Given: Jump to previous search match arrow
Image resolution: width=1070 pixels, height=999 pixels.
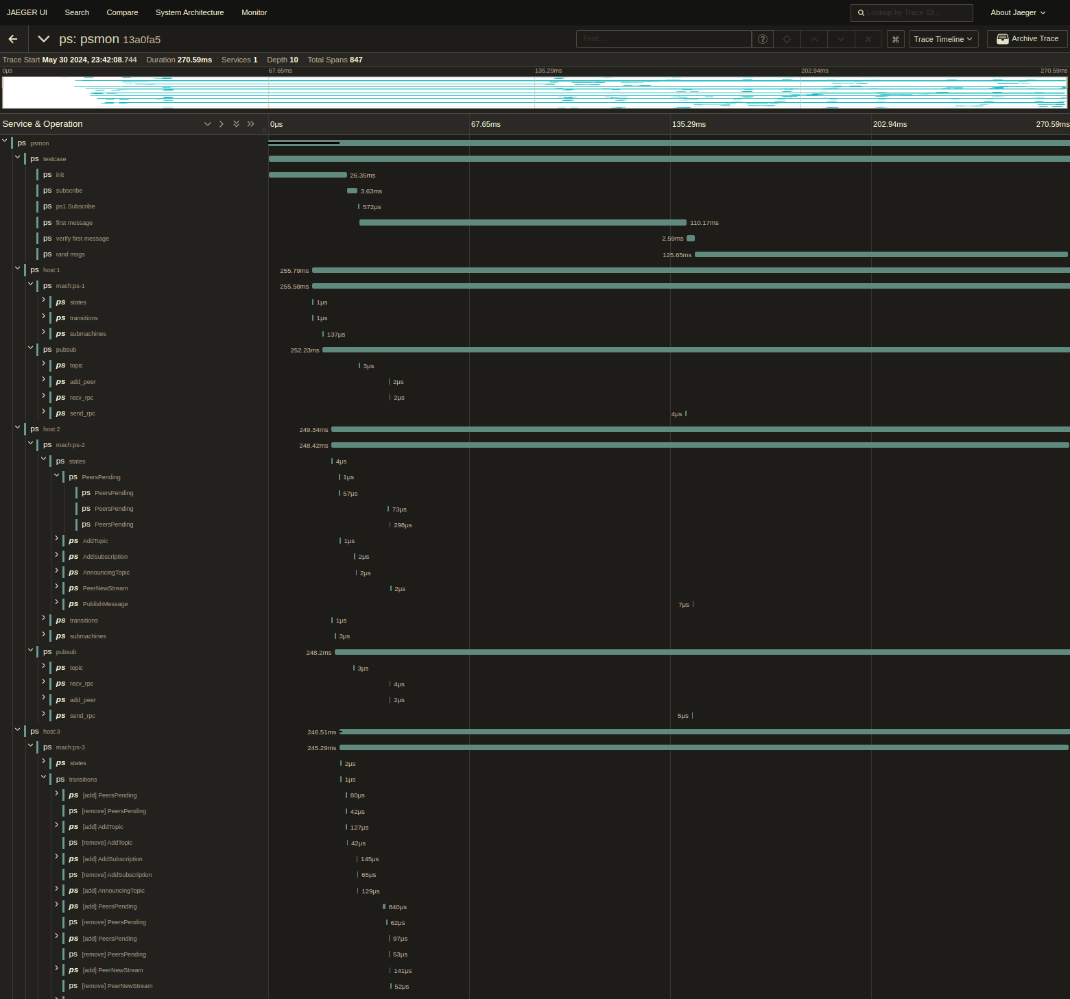Looking at the screenshot, I should click(x=814, y=39).
